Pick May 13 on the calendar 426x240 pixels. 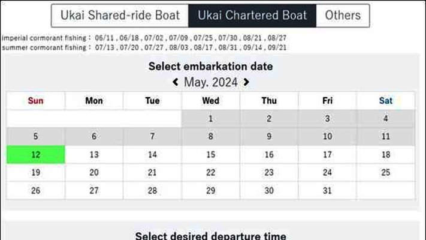click(x=94, y=155)
